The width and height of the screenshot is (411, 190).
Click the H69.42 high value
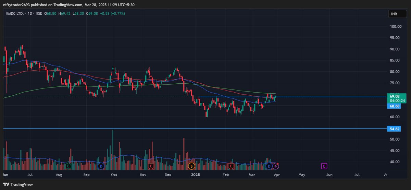click(65, 13)
